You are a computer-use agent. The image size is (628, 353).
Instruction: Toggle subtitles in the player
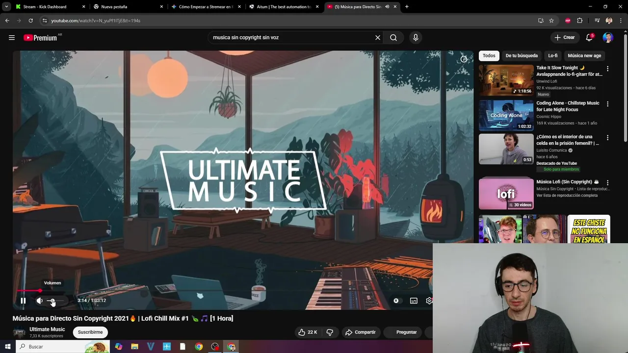(x=414, y=301)
